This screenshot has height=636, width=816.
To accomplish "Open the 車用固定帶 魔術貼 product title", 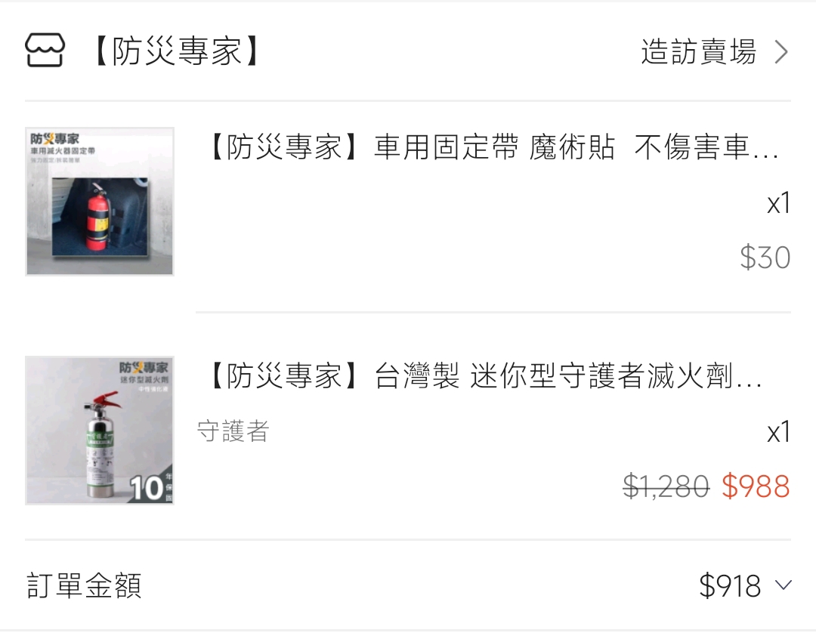I will [x=493, y=147].
